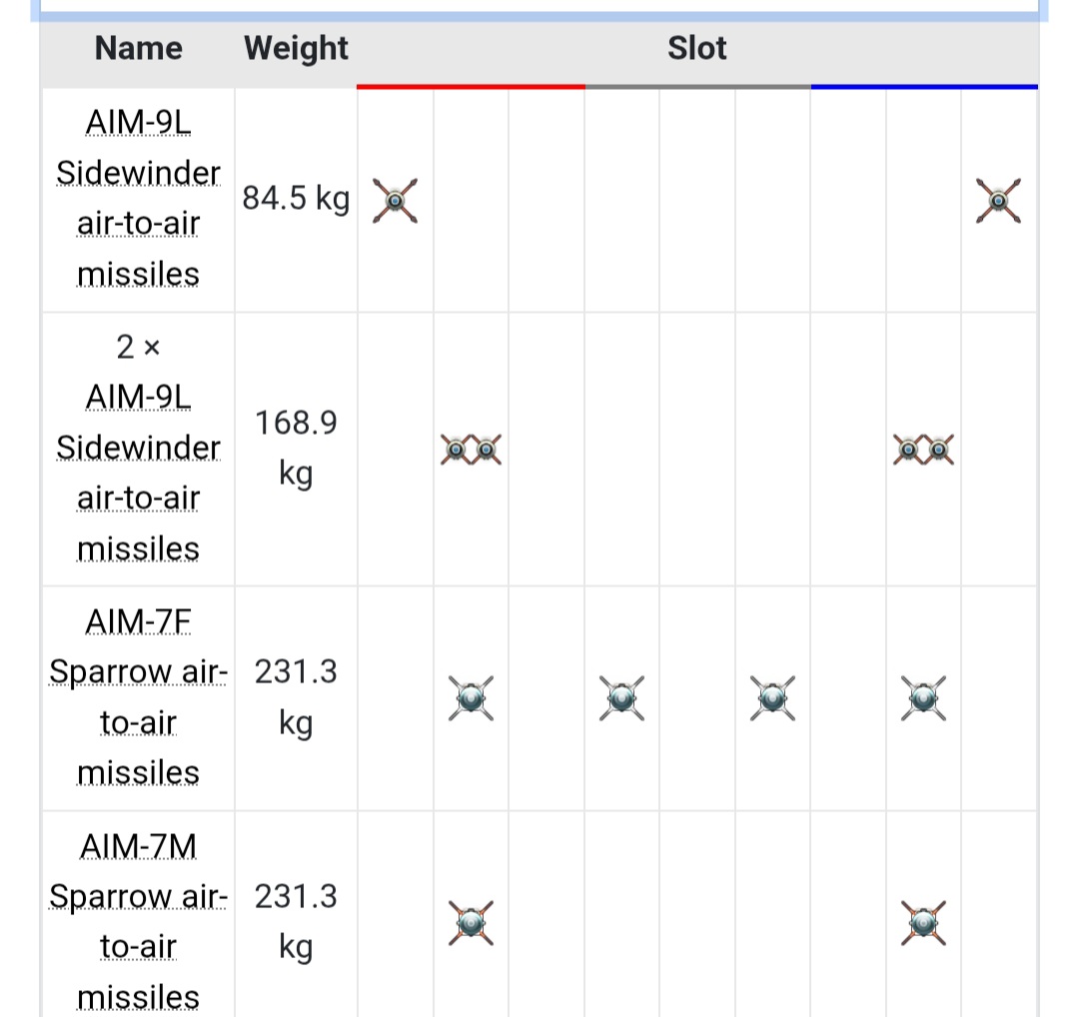Click the AIM-9L icon in the first slot

[395, 201]
